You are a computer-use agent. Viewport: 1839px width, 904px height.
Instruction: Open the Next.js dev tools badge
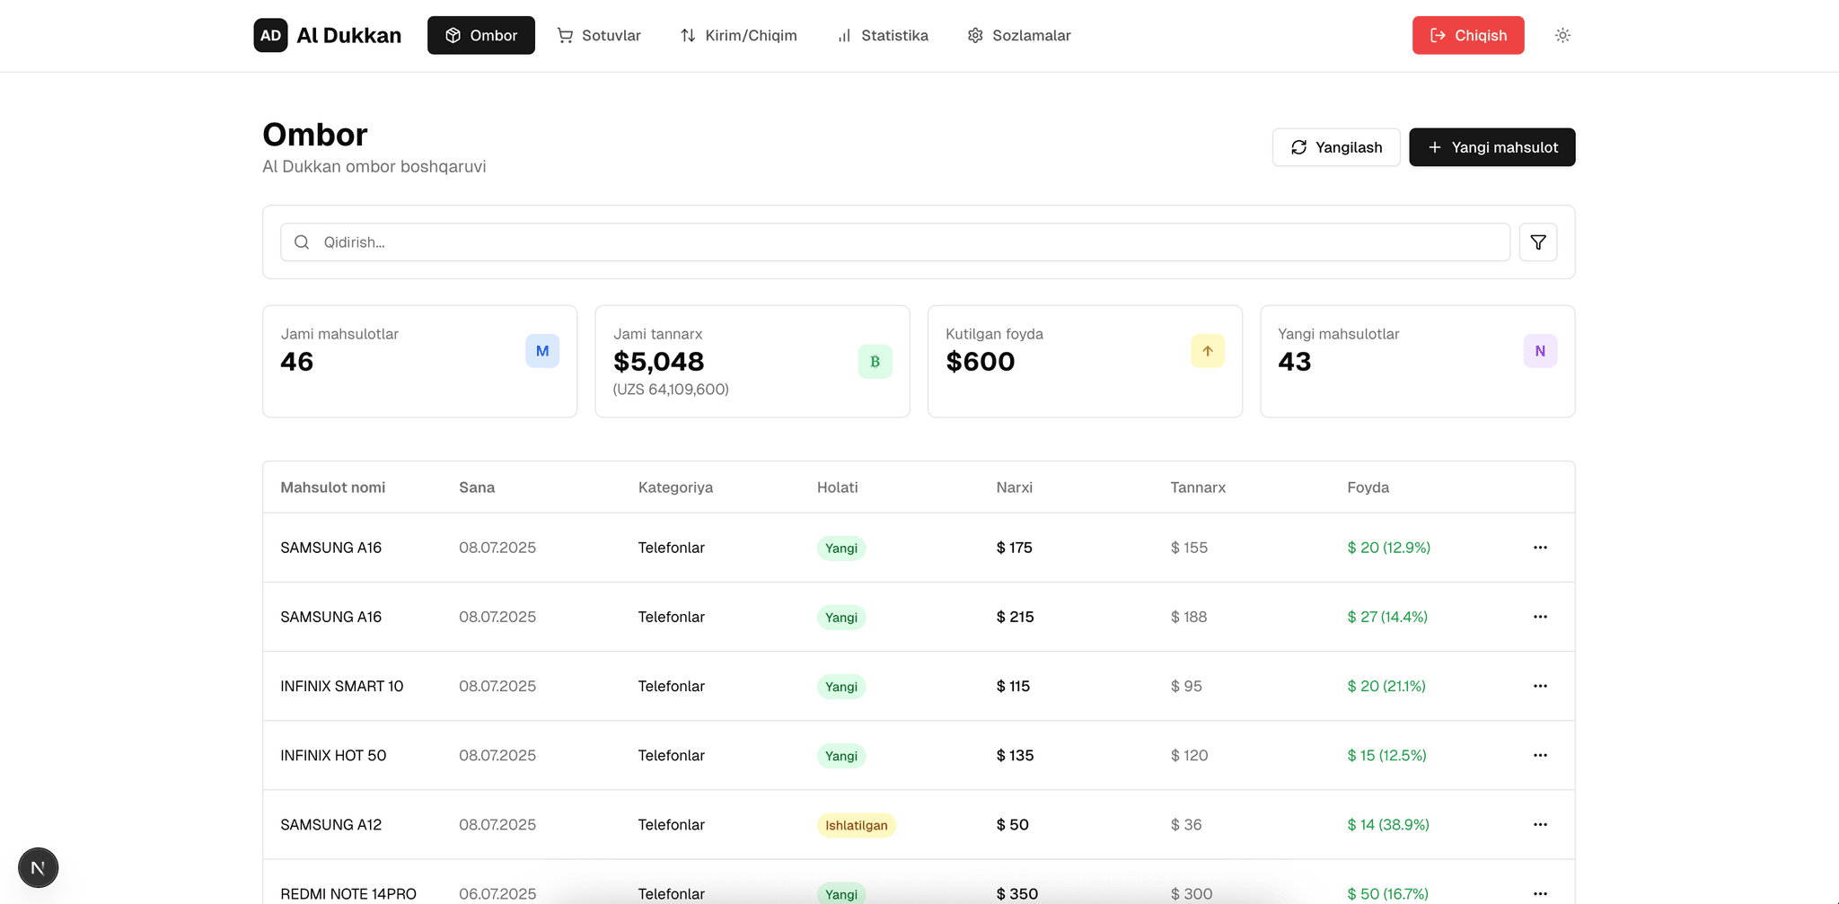(x=39, y=867)
